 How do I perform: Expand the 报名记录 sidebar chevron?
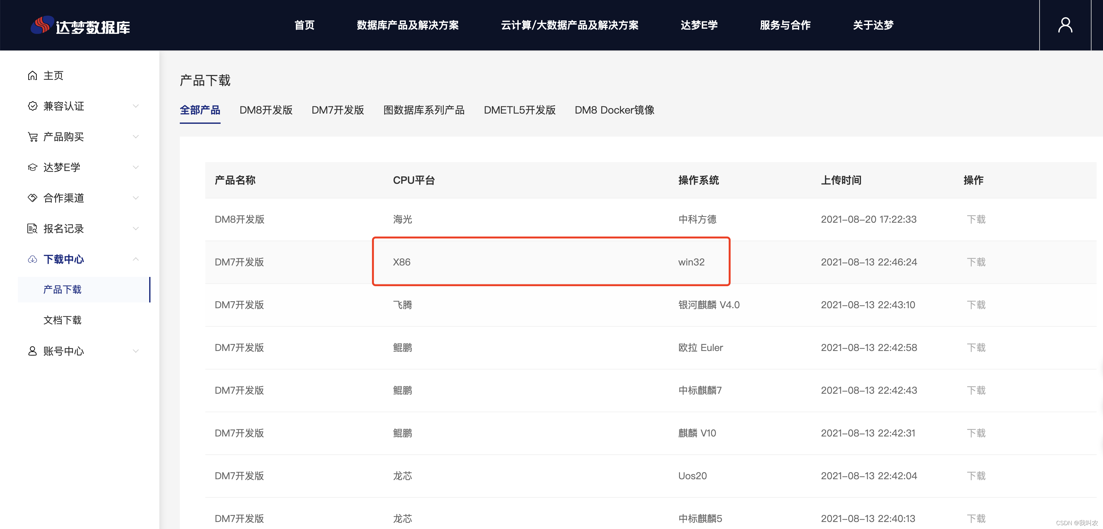pyautogui.click(x=136, y=228)
